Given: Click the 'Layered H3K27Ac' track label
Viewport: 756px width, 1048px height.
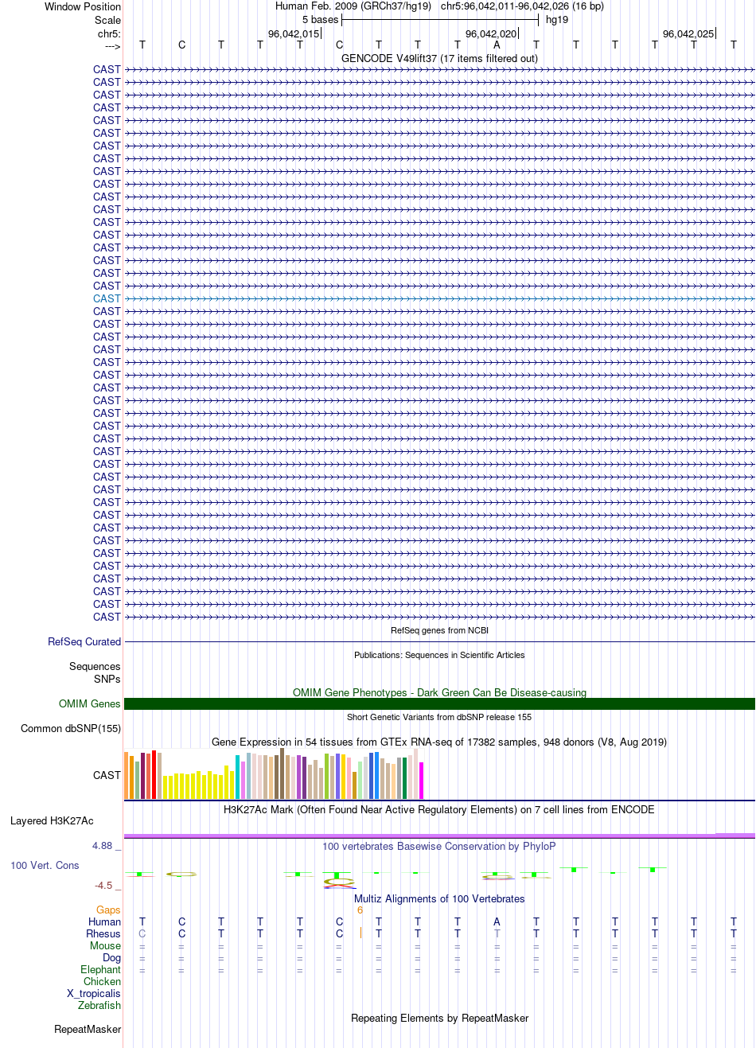Looking at the screenshot, I should (52, 821).
